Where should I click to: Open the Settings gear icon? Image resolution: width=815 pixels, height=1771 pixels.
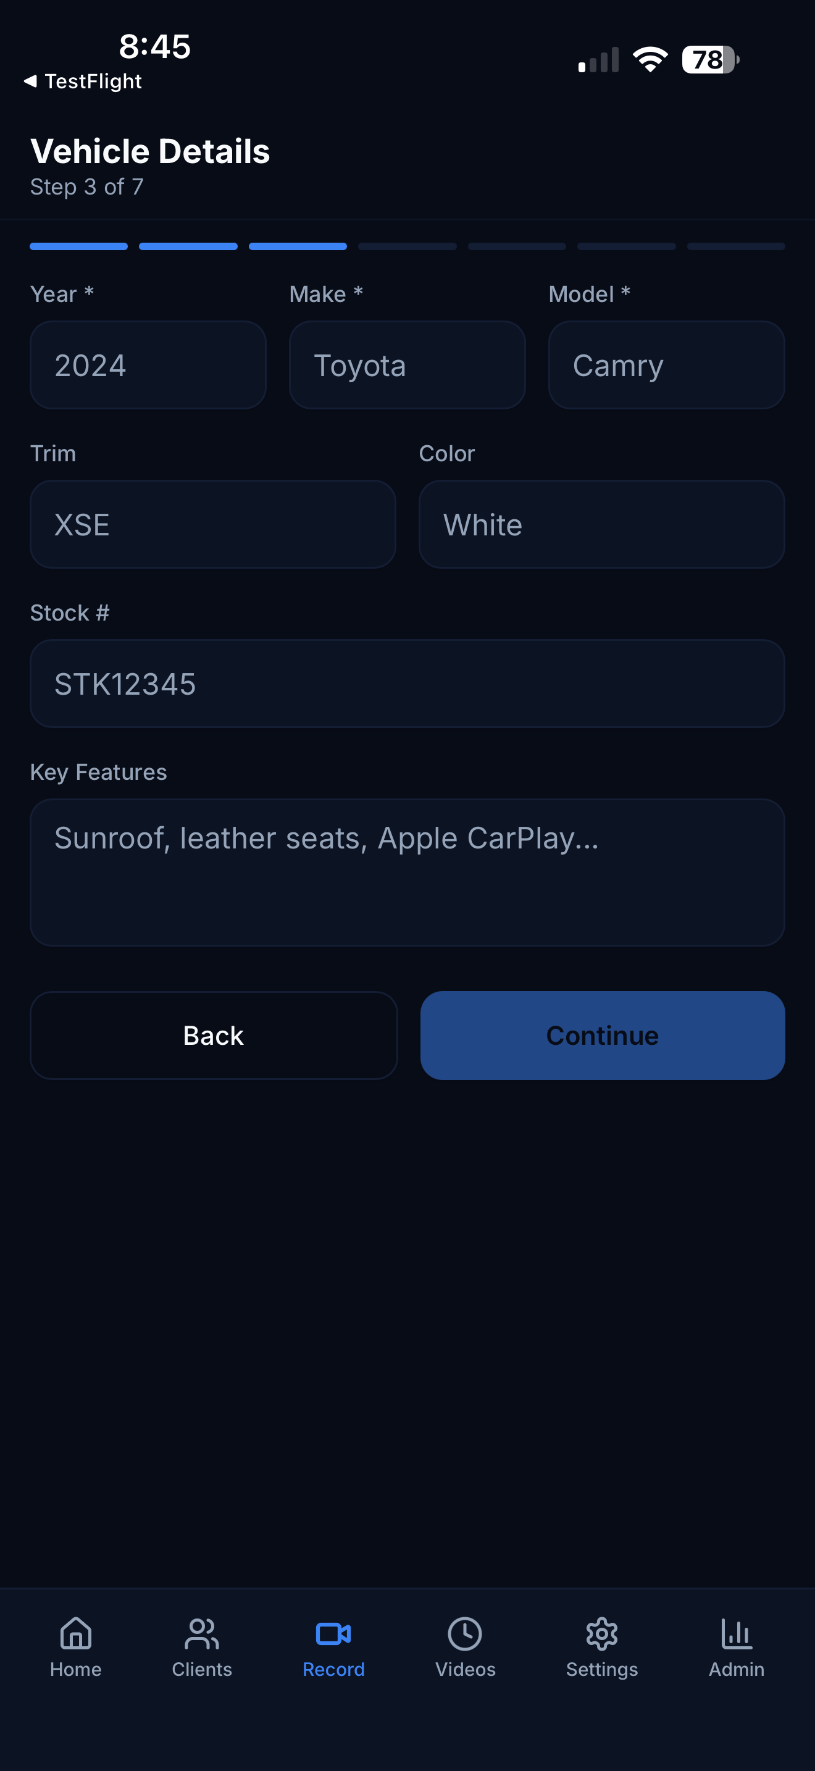point(602,1633)
